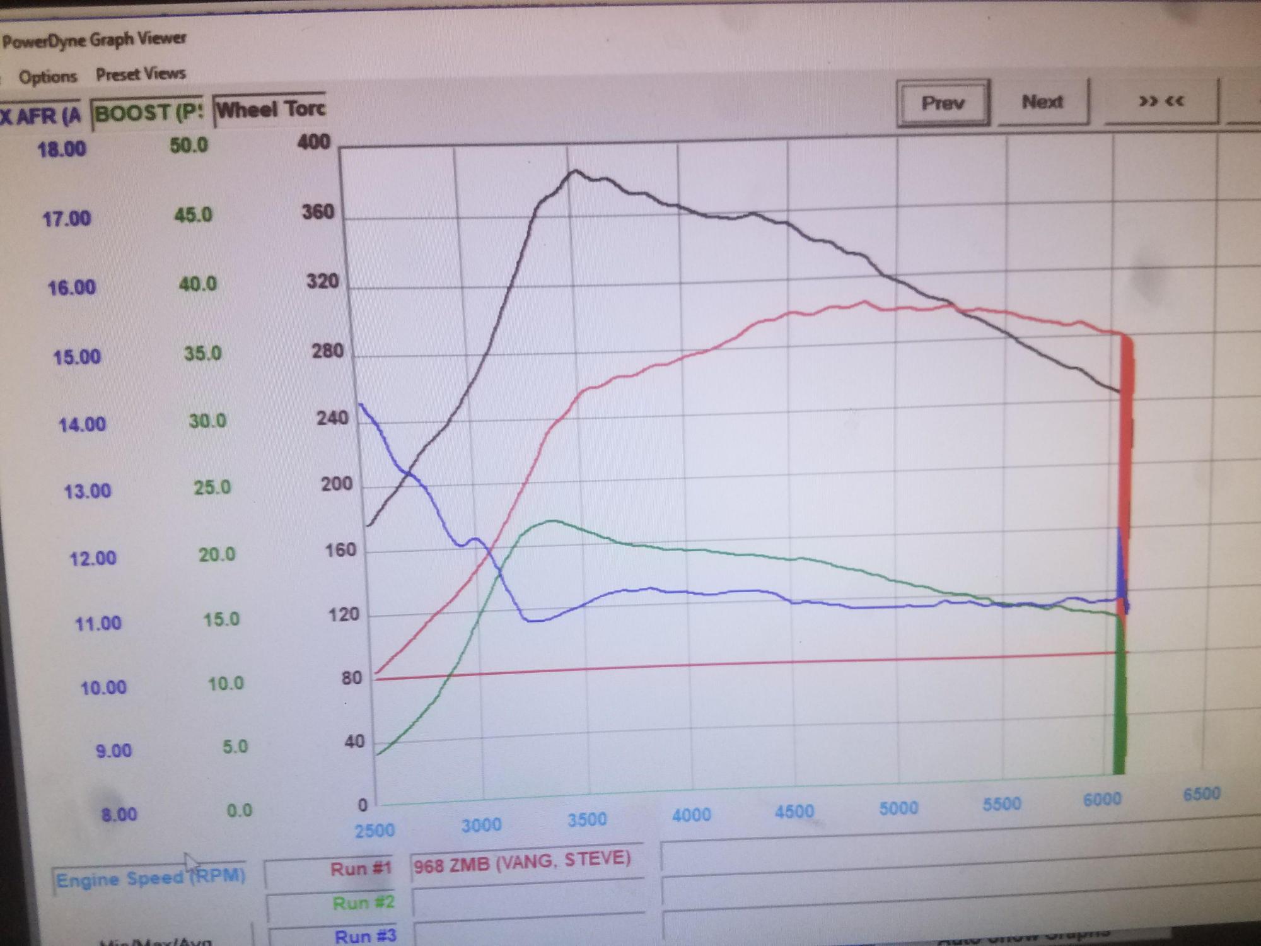Click the empty Run #2 name field

528,901
